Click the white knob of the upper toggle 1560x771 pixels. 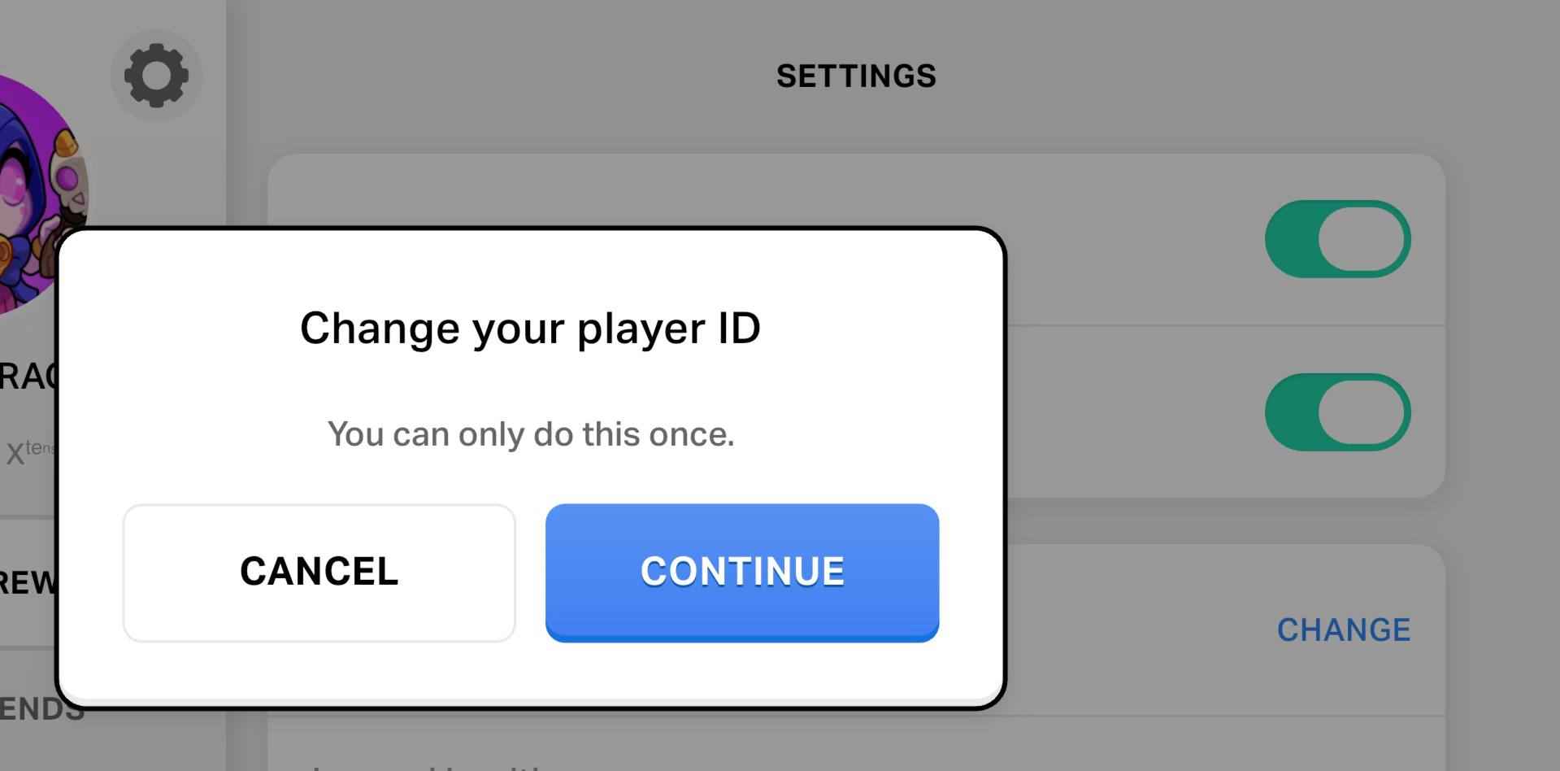[x=1362, y=239]
